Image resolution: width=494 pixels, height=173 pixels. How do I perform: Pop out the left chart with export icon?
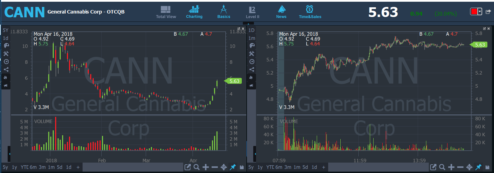188,167
